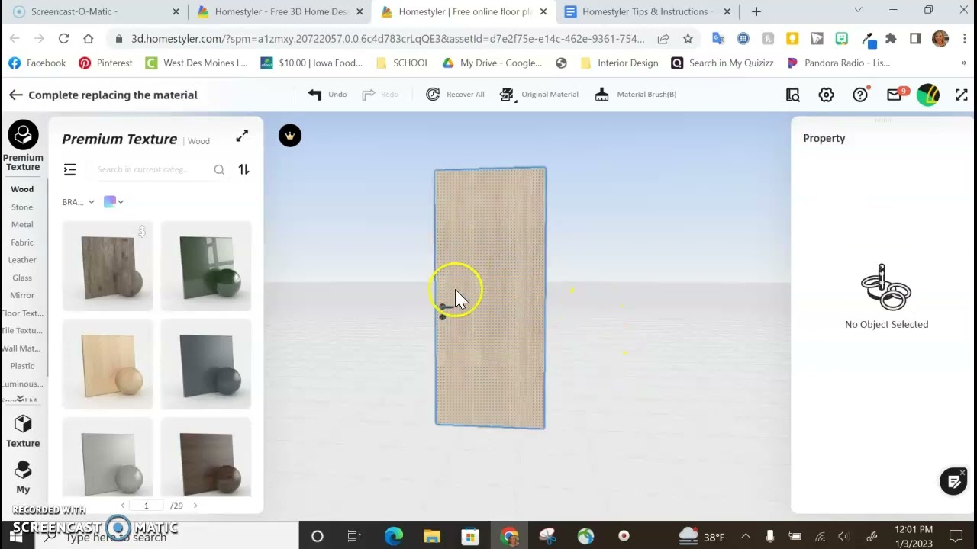Open the color filter dropdown
The height and width of the screenshot is (549, 977).
pyautogui.click(x=114, y=201)
